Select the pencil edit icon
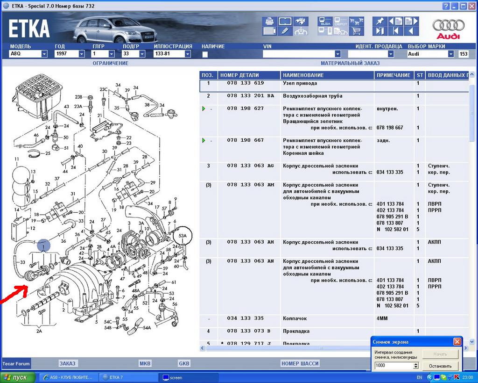The width and height of the screenshot is (478, 383). (285, 31)
